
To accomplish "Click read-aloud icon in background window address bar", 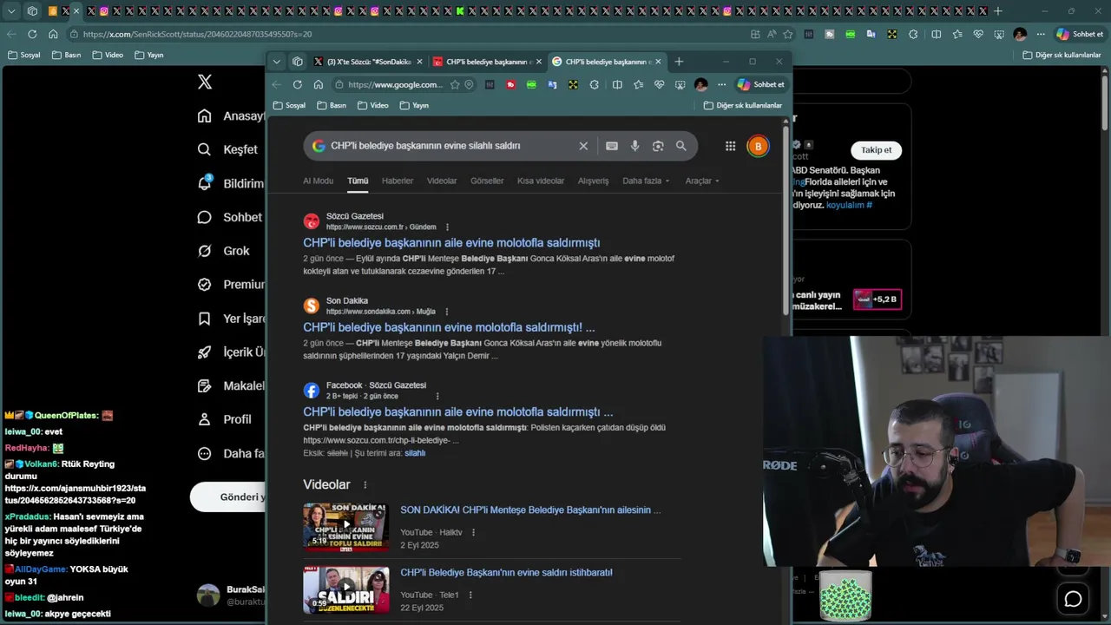I will point(772,34).
